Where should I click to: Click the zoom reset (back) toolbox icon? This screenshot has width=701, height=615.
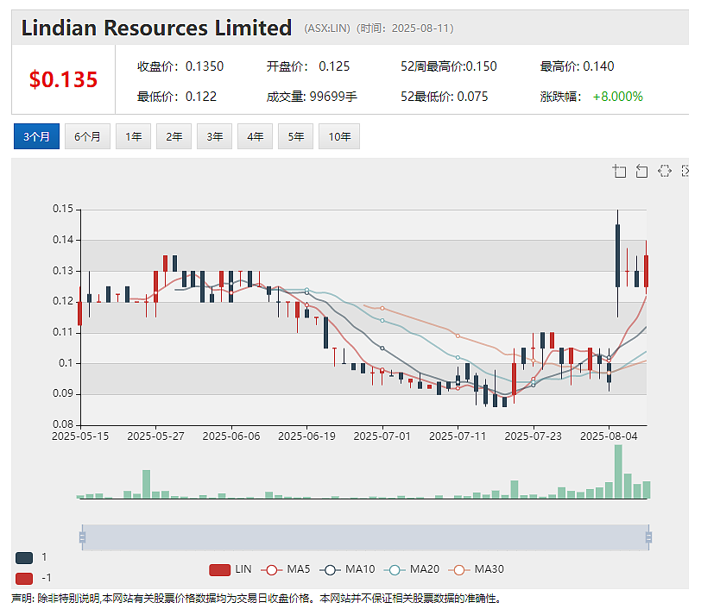pos(642,171)
